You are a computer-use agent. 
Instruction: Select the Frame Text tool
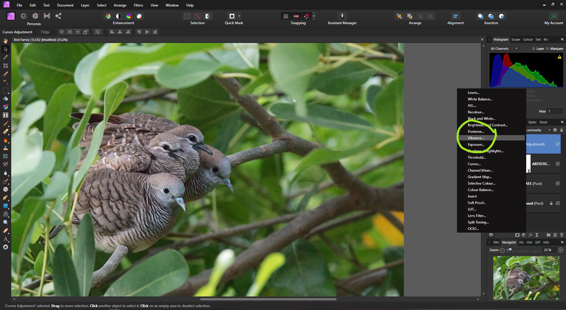pyautogui.click(x=6, y=115)
